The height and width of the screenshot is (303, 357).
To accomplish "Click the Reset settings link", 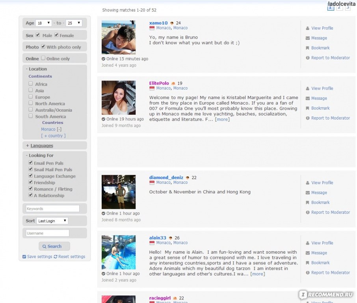I will click(72, 257).
